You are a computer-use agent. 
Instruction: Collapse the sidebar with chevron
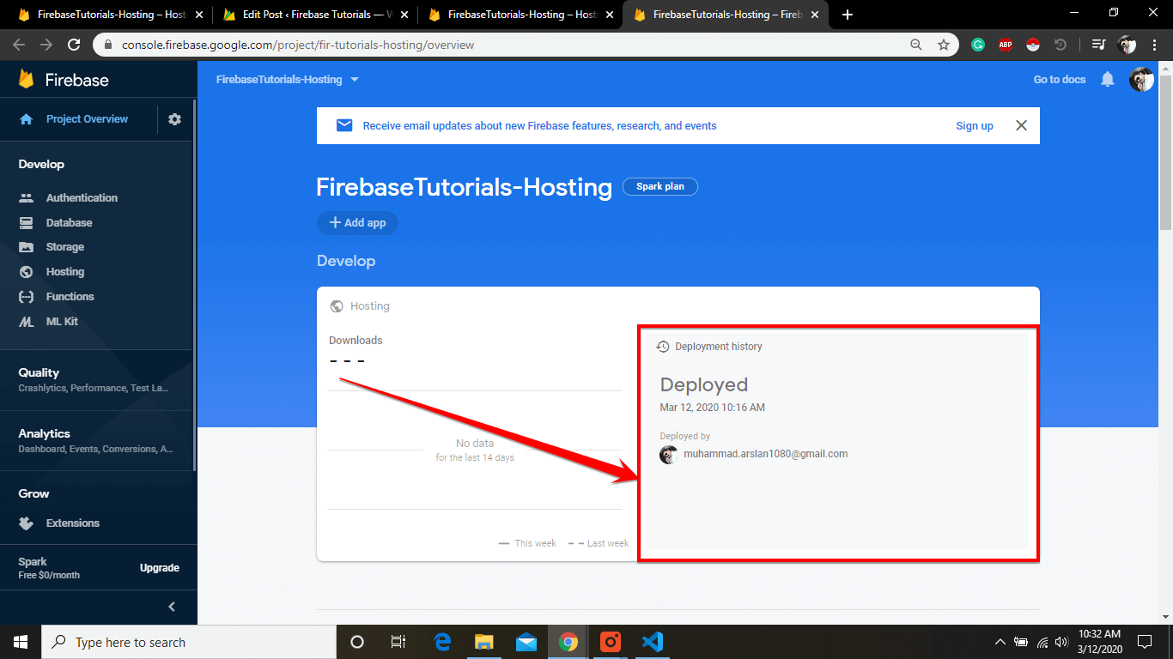tap(172, 607)
